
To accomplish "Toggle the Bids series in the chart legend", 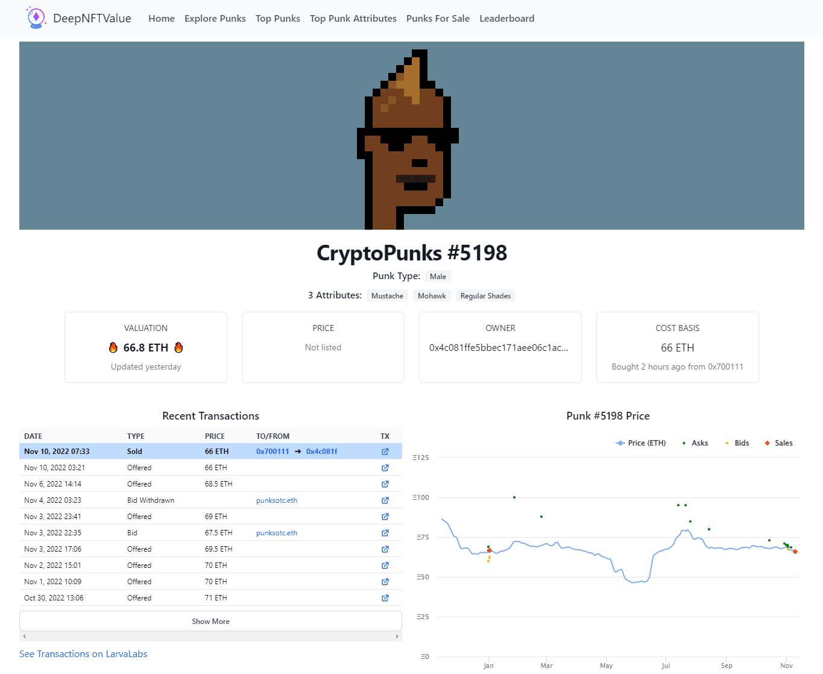I will (x=737, y=443).
